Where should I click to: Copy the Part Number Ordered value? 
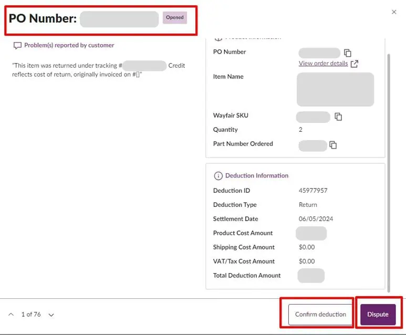(x=333, y=145)
